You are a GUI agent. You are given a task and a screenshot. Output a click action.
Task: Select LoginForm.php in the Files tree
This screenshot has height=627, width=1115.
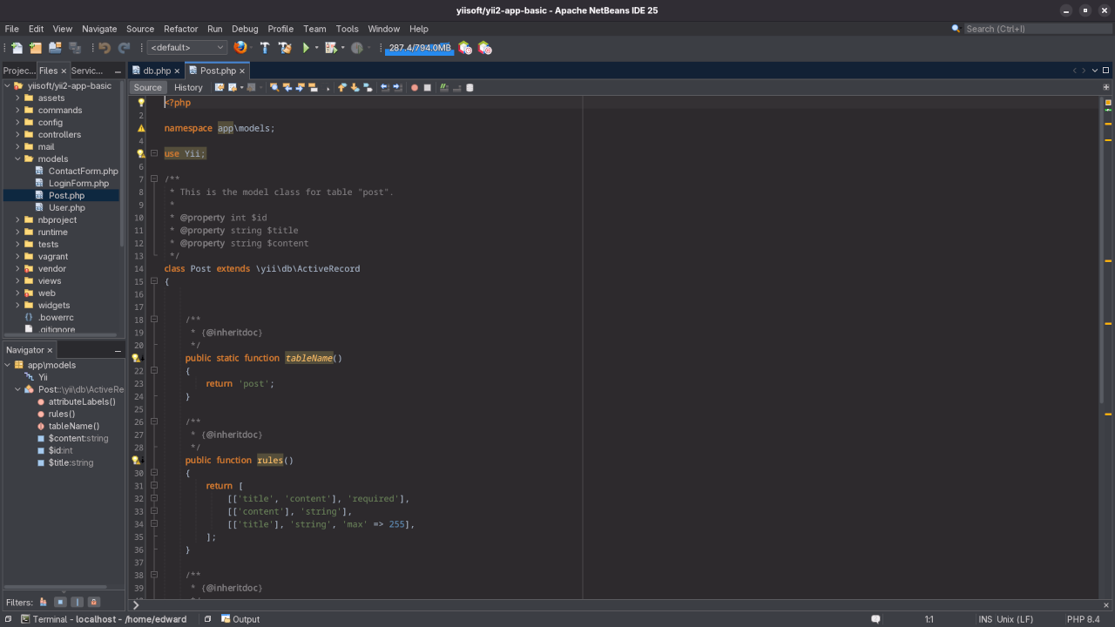78,184
